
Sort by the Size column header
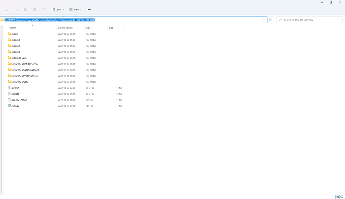pyautogui.click(x=111, y=28)
